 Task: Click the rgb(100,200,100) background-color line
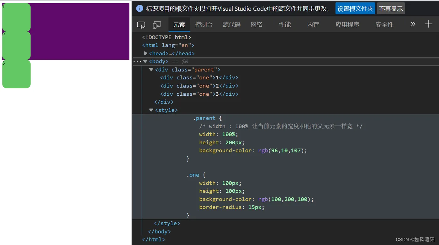click(x=256, y=199)
